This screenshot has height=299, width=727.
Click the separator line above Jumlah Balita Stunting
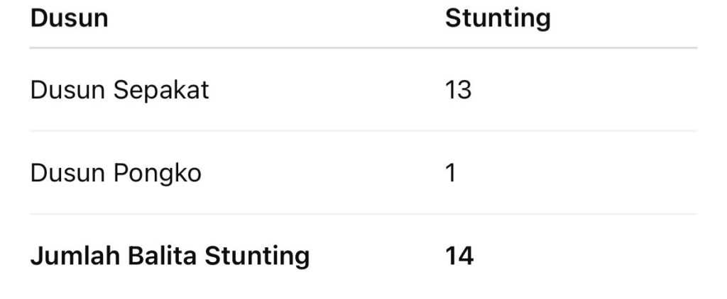(x=363, y=214)
